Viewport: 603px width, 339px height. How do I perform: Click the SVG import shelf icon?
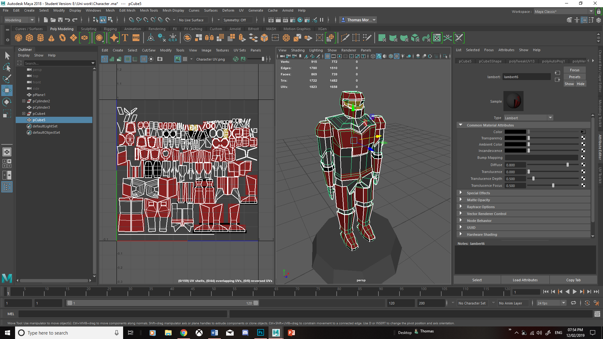pyautogui.click(x=136, y=38)
